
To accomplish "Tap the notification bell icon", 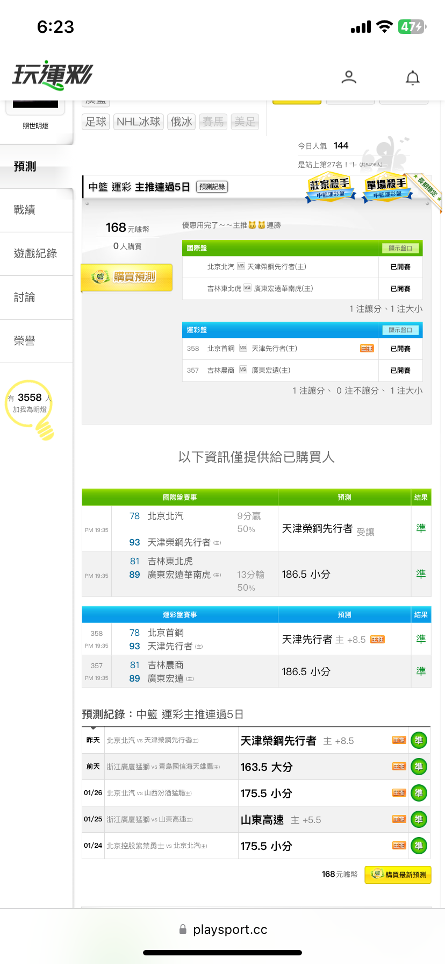I will (412, 78).
